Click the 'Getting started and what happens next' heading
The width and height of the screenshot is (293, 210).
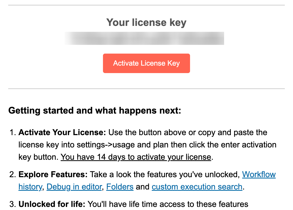click(x=95, y=111)
